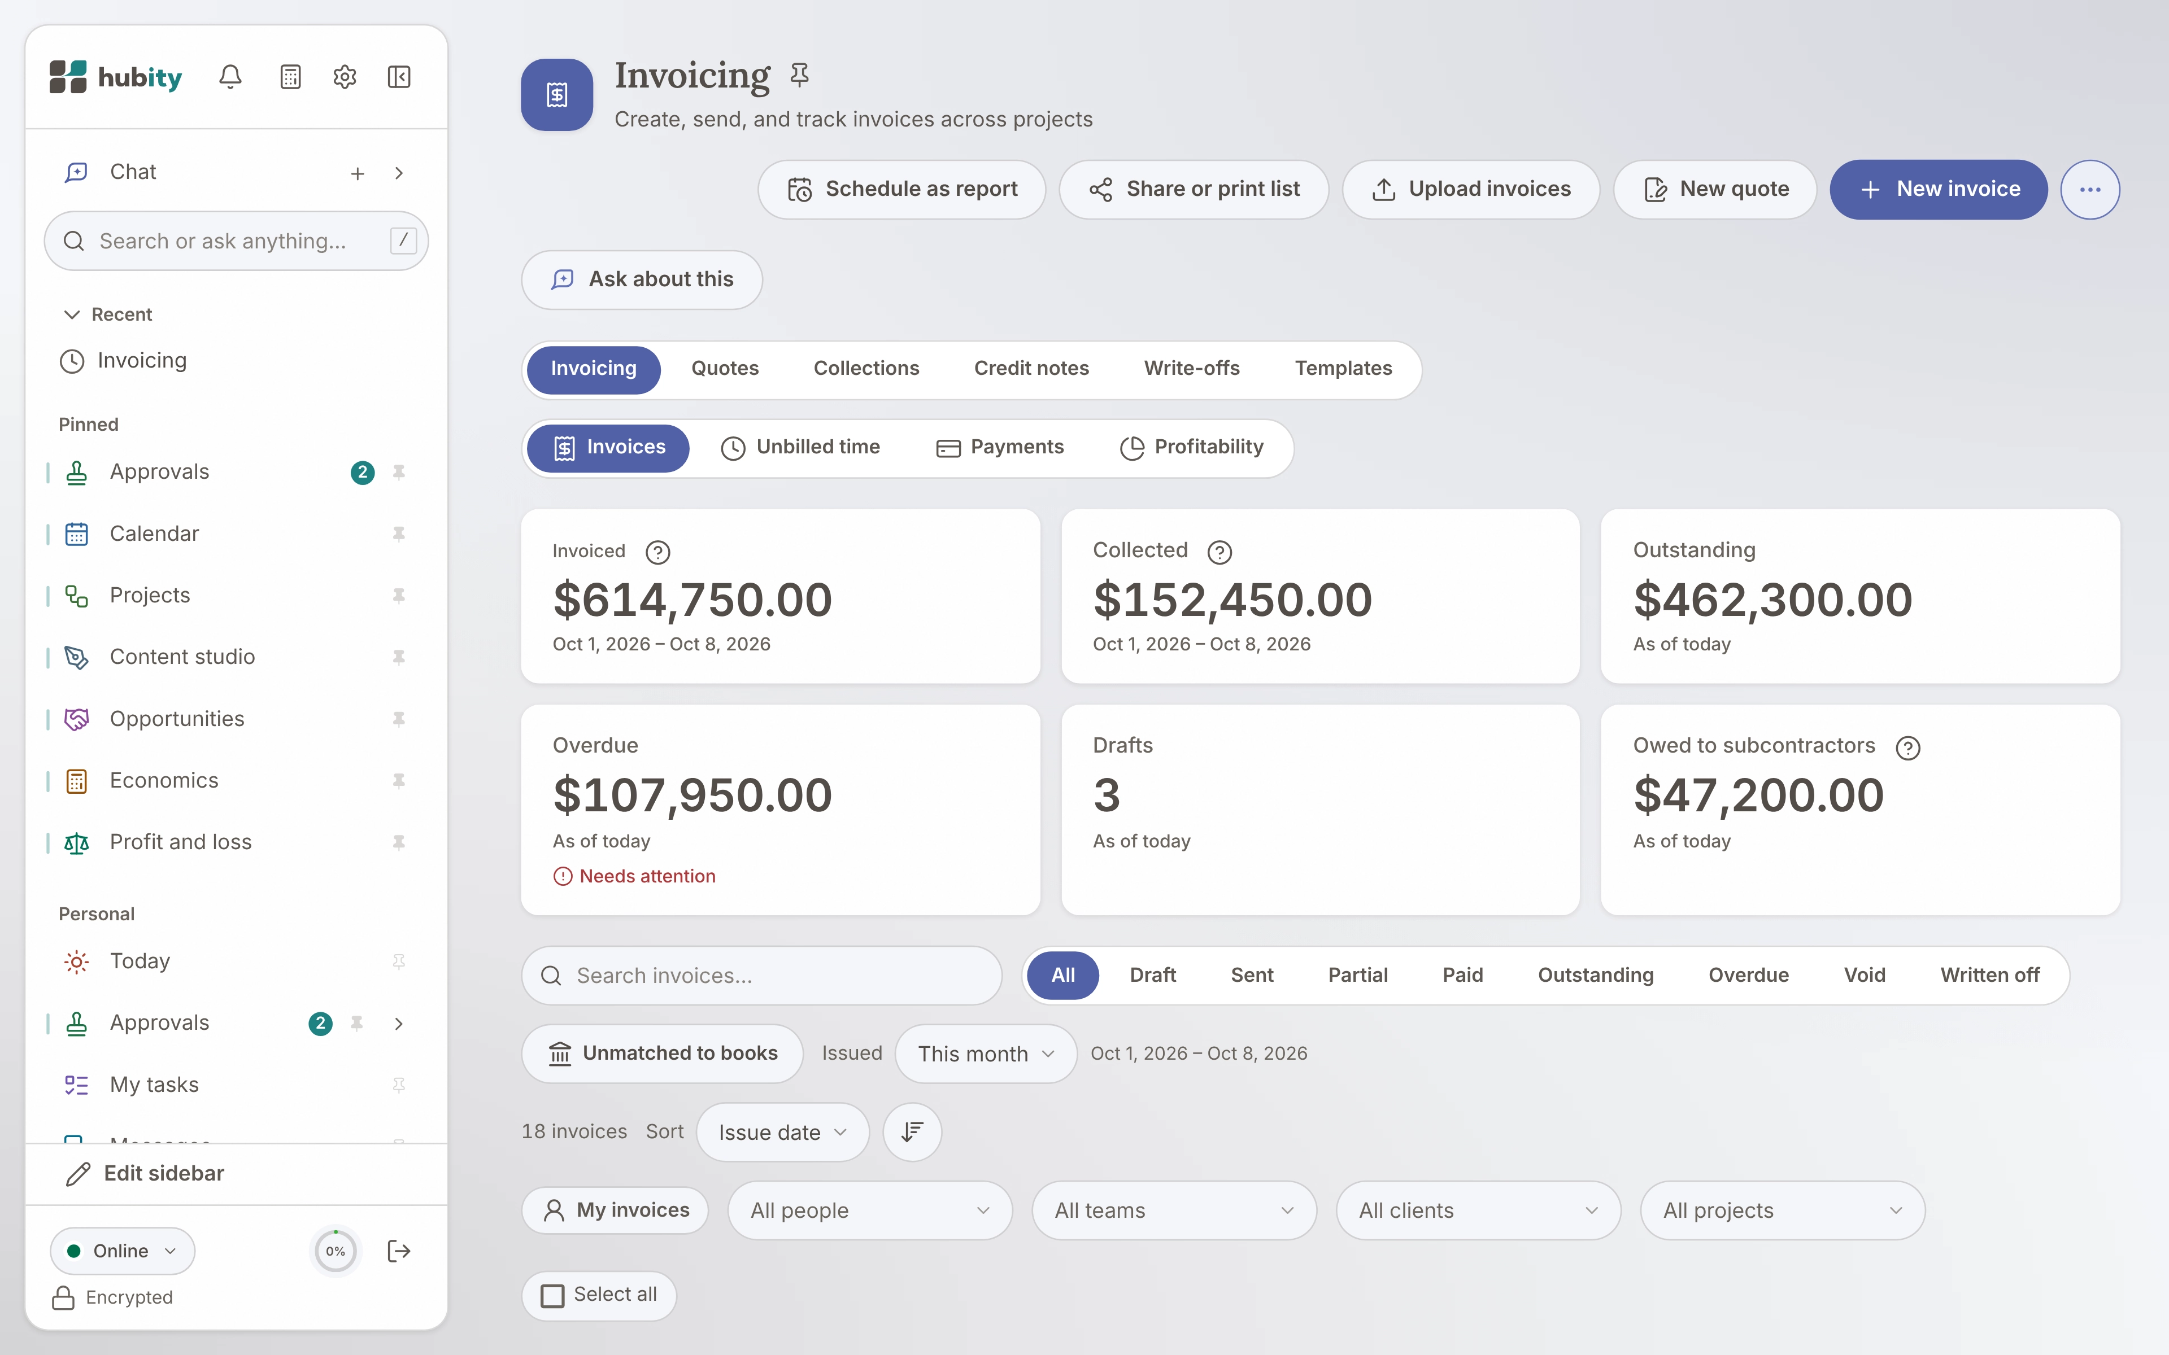
Task: Click Schedule as report
Action: pos(901,189)
